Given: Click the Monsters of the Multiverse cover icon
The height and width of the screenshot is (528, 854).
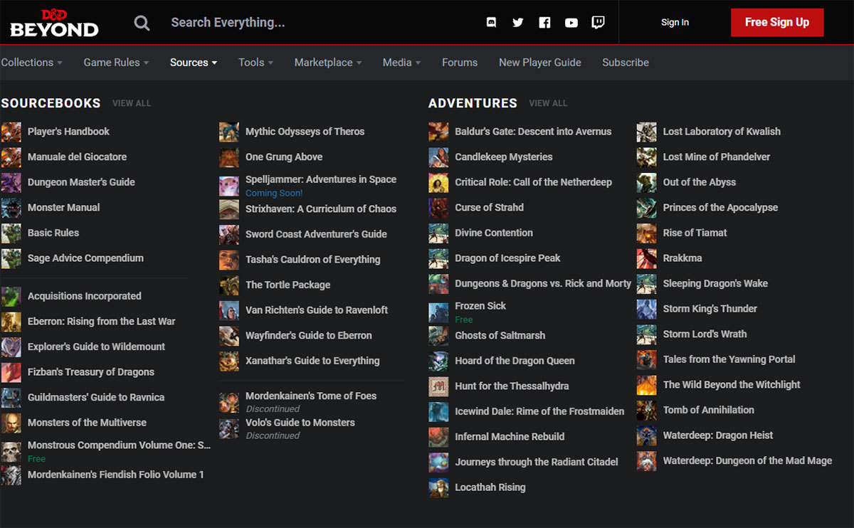Looking at the screenshot, I should pyautogui.click(x=11, y=423).
